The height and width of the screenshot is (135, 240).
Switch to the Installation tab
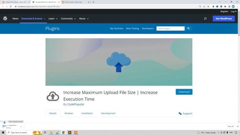[87, 113]
